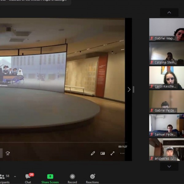Click the muted mic icon of Catalina Stein...
This screenshot has width=184, height=184.
click(152, 62)
